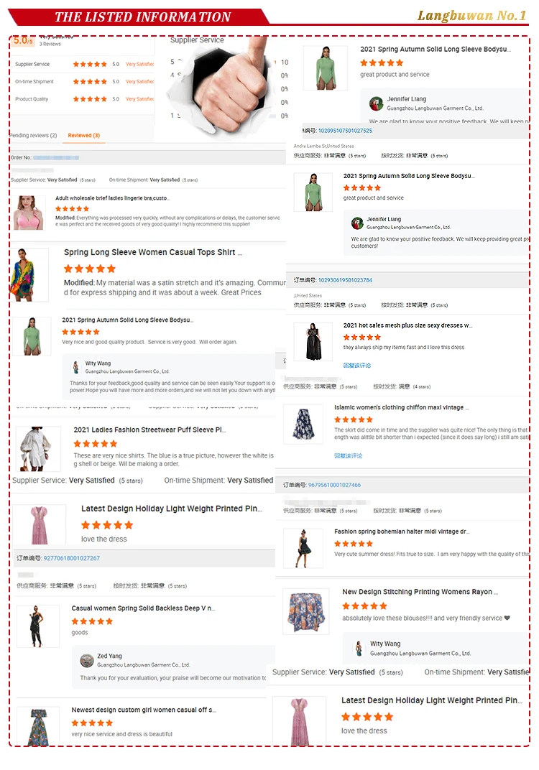The image size is (539, 770).
Task: Open the floral chiffon maxi skirt thumbnail
Action: coord(303,425)
